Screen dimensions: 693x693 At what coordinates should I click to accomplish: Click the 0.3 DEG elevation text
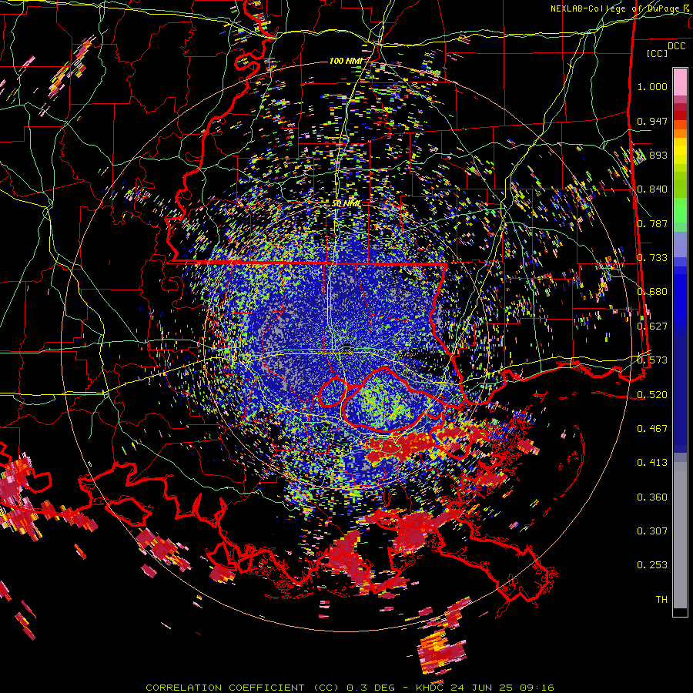tap(371, 688)
